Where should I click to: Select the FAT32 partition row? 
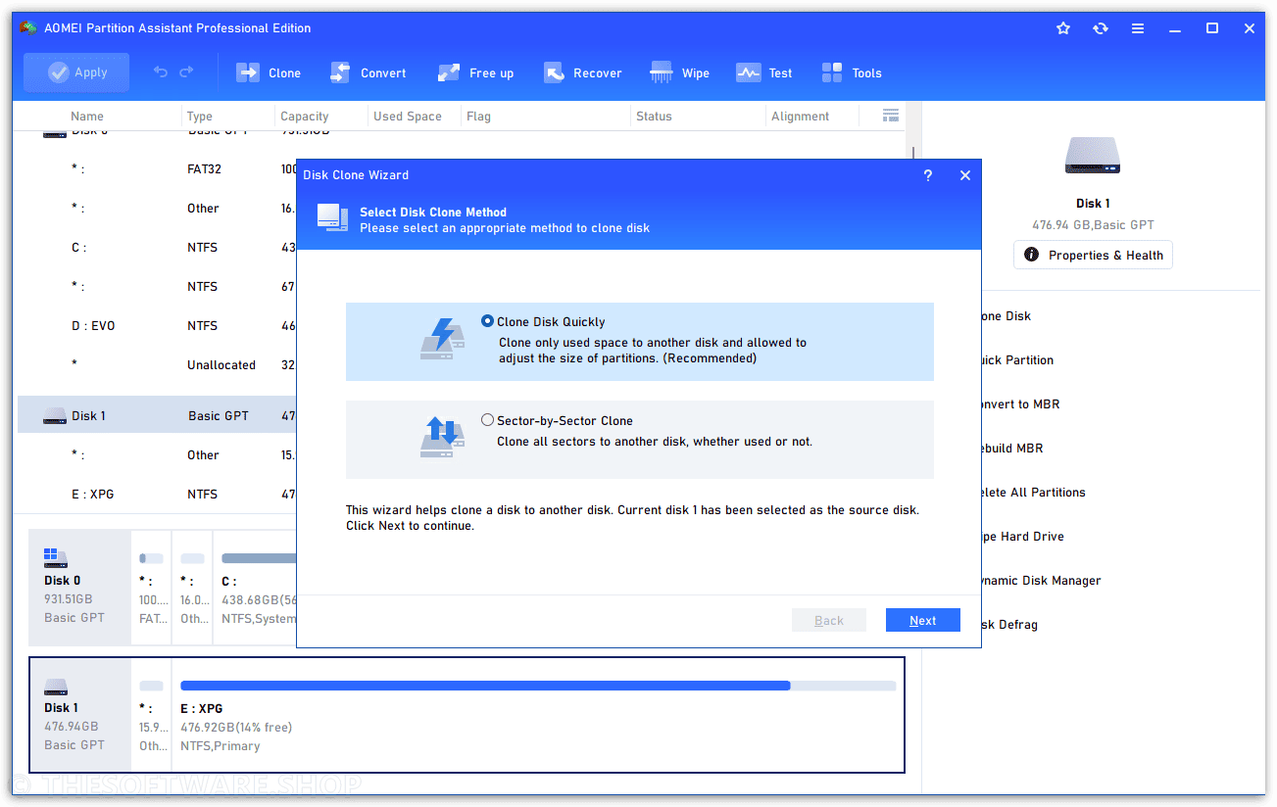pyautogui.click(x=157, y=168)
